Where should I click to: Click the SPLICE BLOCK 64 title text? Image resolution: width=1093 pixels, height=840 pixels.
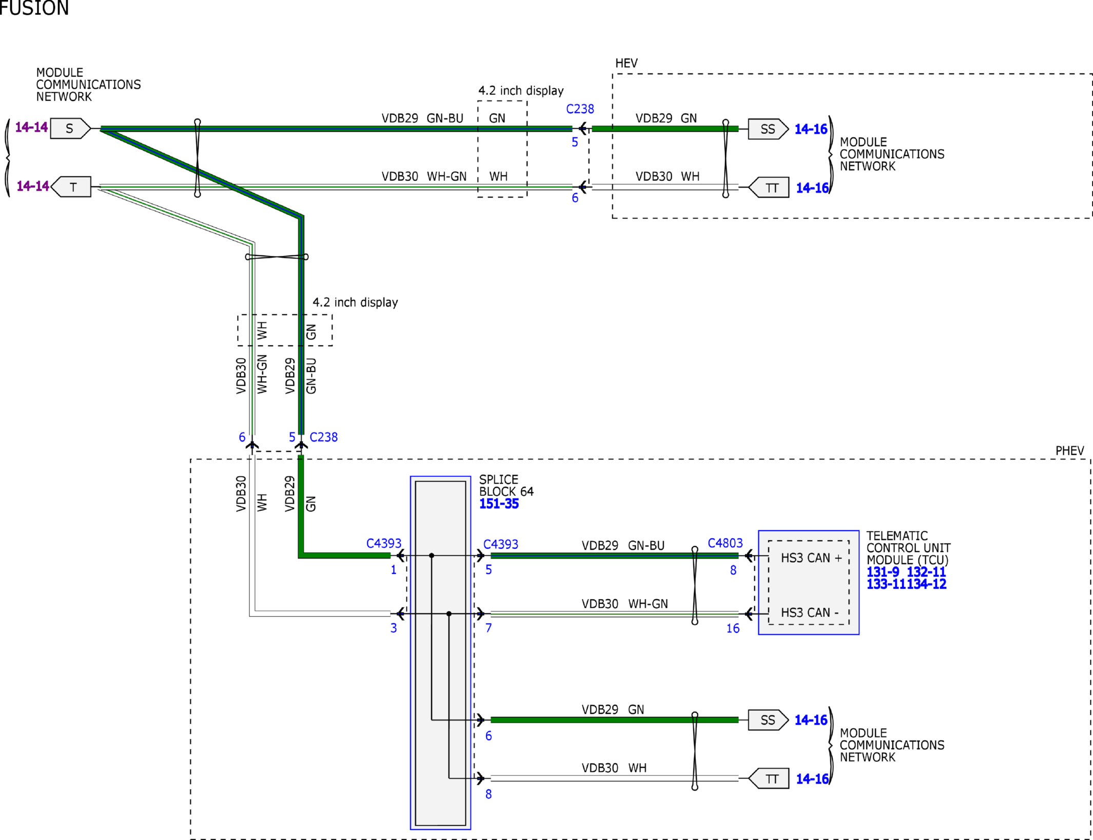tap(506, 486)
